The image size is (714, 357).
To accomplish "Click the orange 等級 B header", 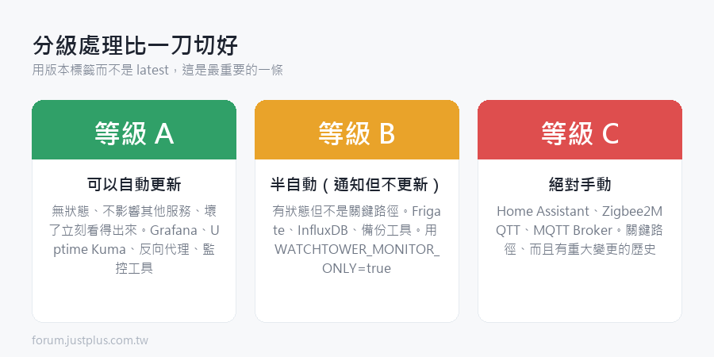I will (356, 130).
